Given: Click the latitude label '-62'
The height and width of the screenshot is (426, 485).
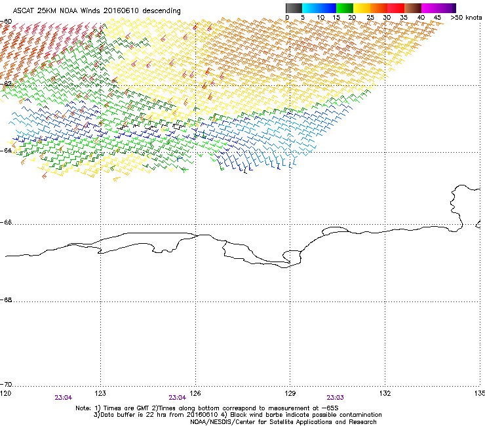Looking at the screenshot, I should [x=6, y=84].
